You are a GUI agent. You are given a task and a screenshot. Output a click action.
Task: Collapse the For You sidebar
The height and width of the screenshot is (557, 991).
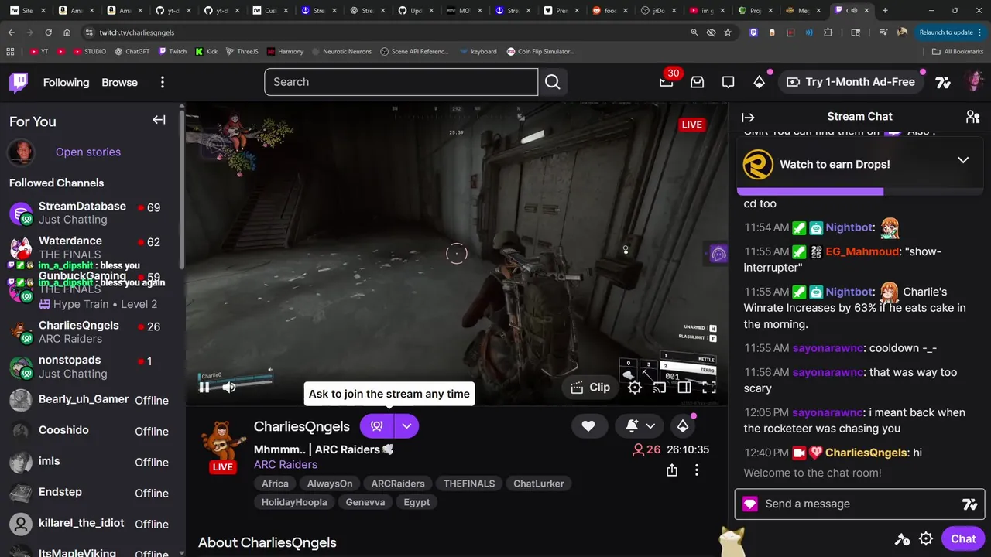[159, 120]
